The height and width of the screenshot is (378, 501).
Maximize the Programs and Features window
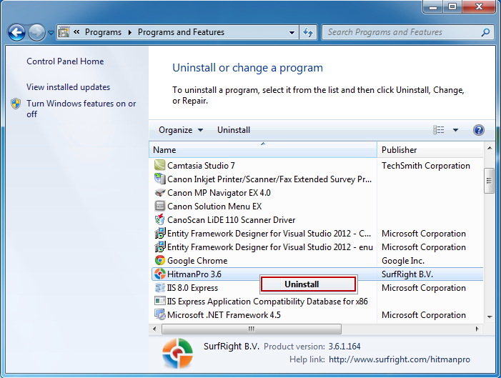pyautogui.click(x=452, y=6)
